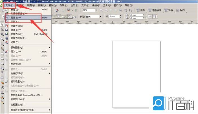This screenshot has width=198, height=114.
Task: Click the Save As disk icon in menu
Action: coord(6,34)
